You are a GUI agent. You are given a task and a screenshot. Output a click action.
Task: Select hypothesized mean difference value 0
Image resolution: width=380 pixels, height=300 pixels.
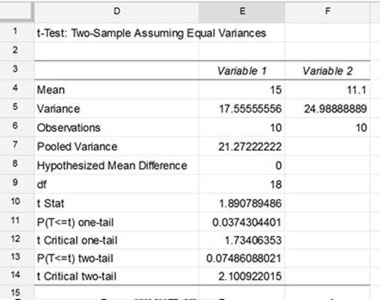coord(242,165)
